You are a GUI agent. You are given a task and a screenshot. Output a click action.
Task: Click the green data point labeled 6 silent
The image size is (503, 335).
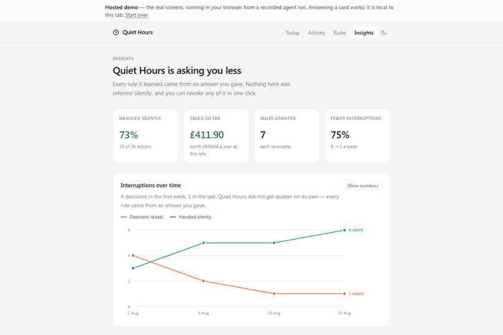click(x=344, y=230)
